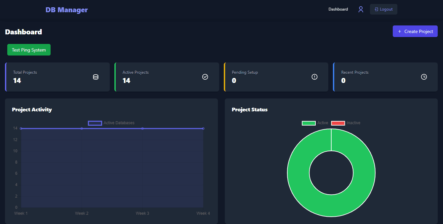Go to the Dashboard nav item
This screenshot has width=443, height=224.
pyautogui.click(x=338, y=9)
